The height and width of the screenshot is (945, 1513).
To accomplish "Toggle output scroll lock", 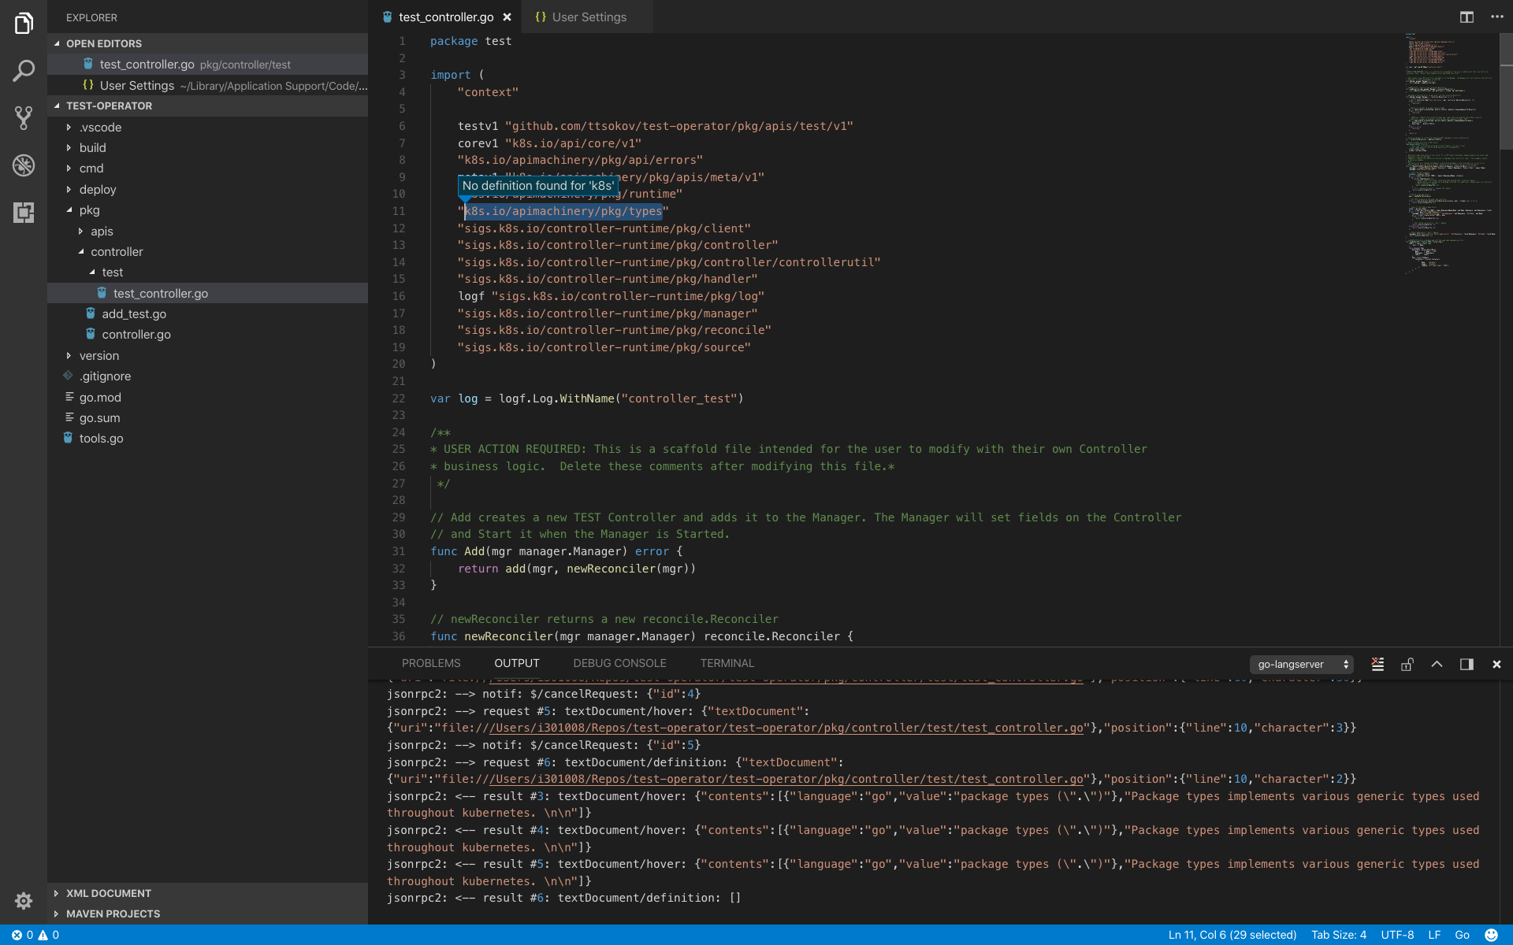I will tap(1407, 664).
